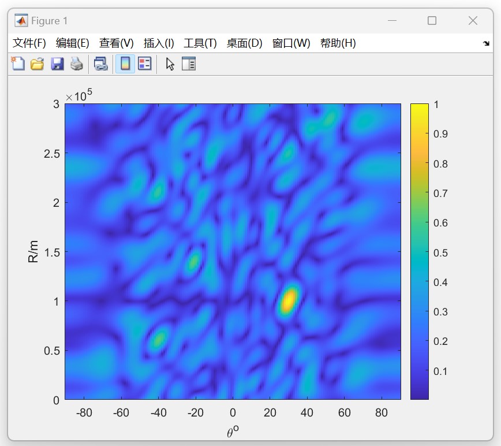Open a file with the folder icon
The width and height of the screenshot is (501, 446).
click(x=37, y=64)
